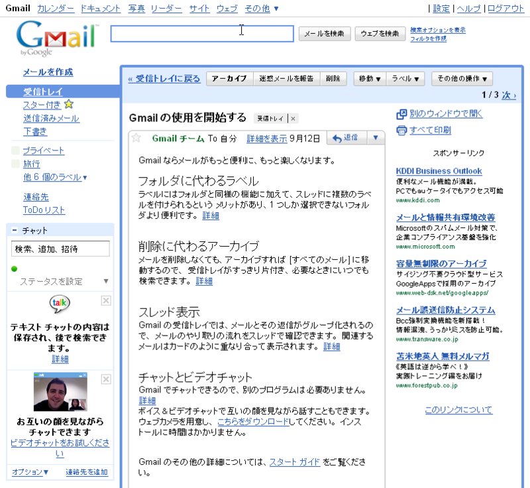Open ヘルプ link

click(x=468, y=9)
